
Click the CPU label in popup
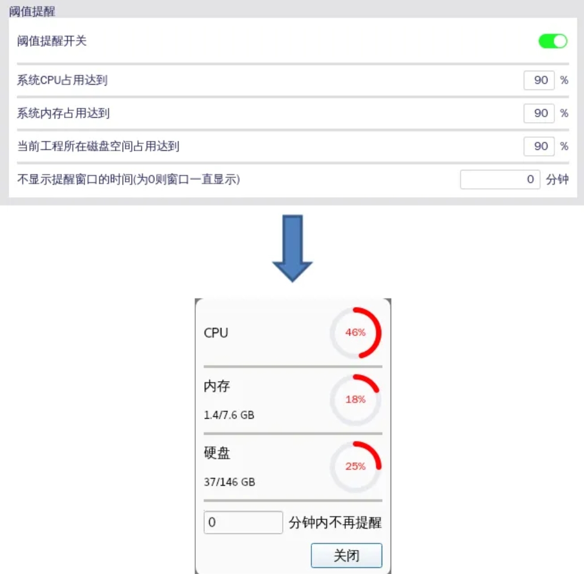point(216,333)
